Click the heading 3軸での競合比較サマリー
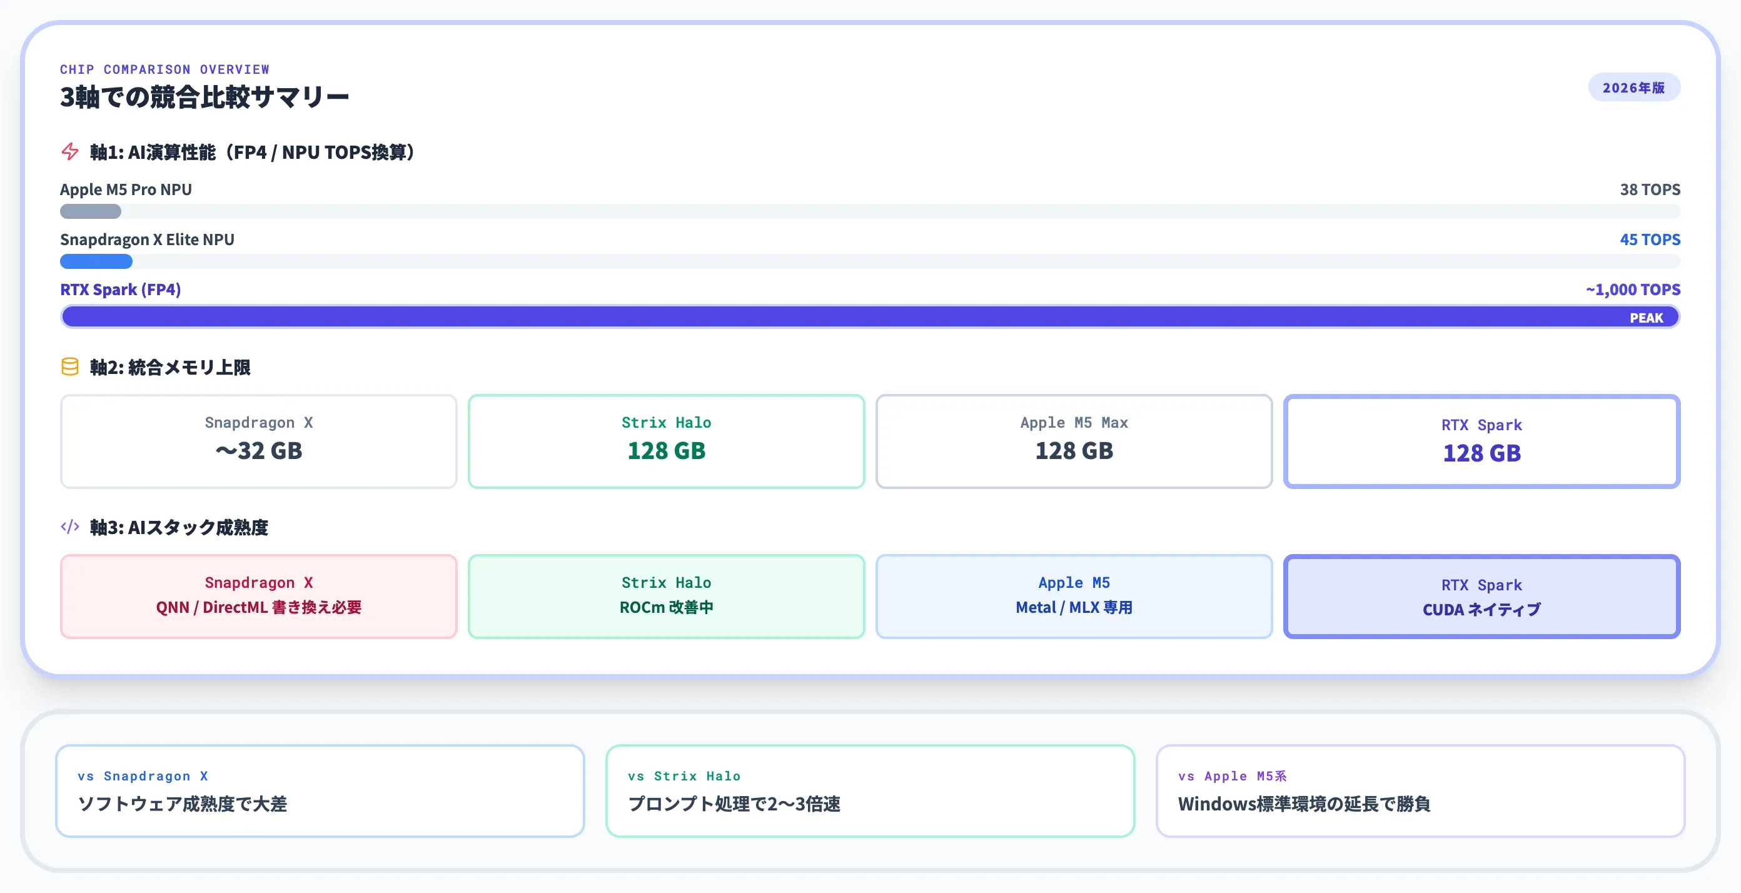 click(204, 97)
